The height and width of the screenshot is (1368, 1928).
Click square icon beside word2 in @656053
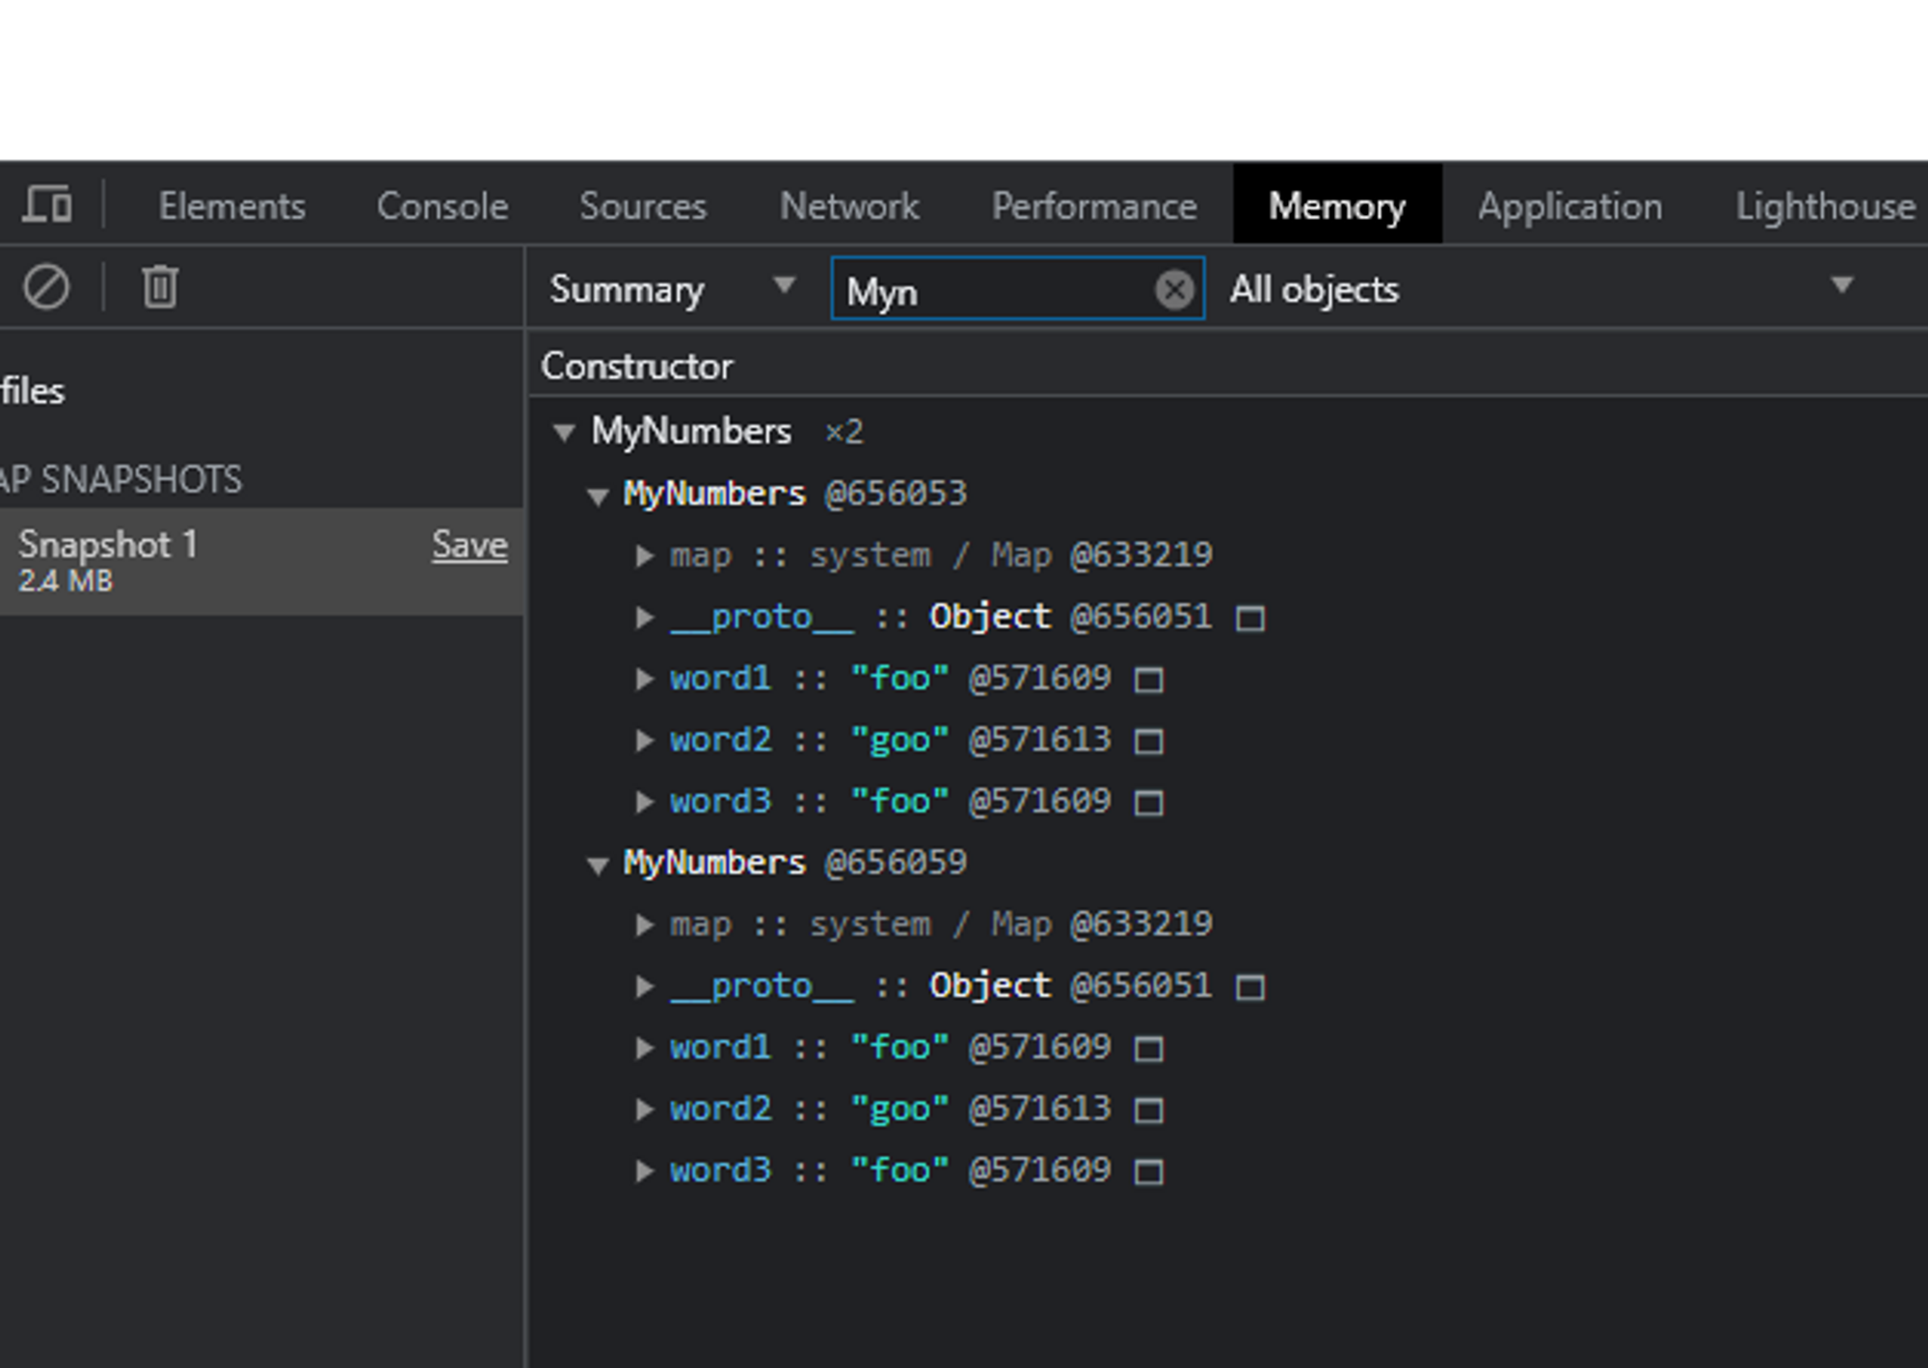[x=1148, y=741]
